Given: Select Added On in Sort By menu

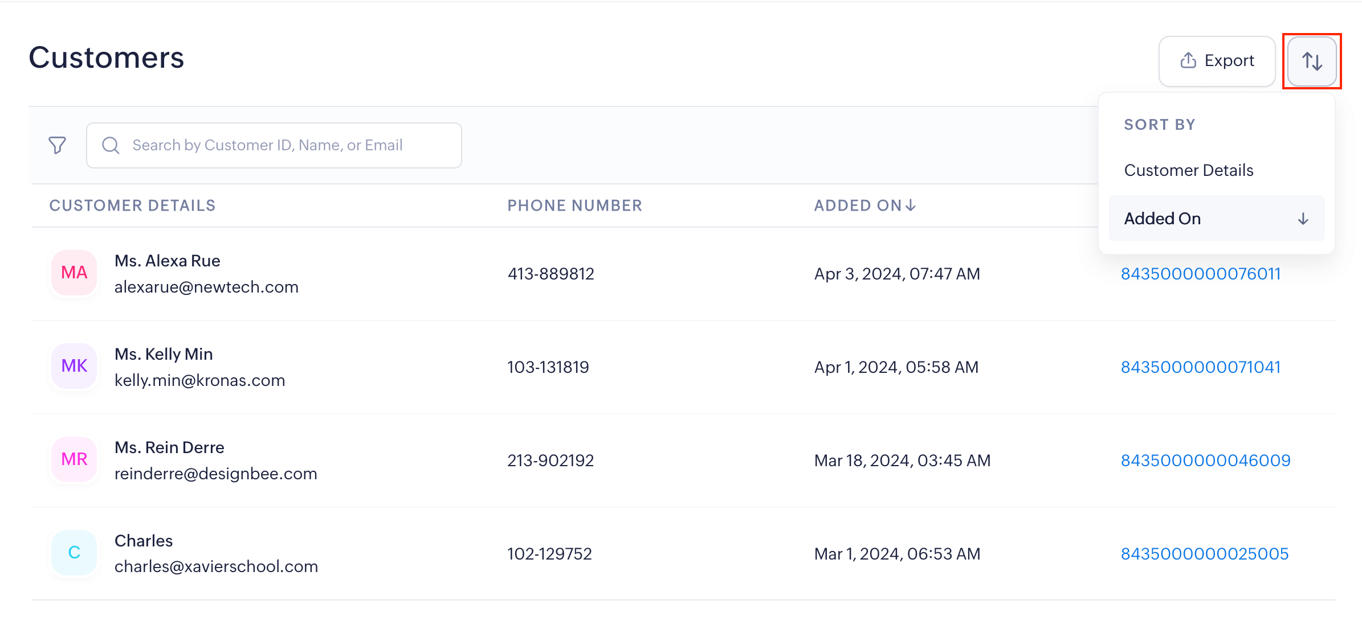Looking at the screenshot, I should (x=1163, y=219).
